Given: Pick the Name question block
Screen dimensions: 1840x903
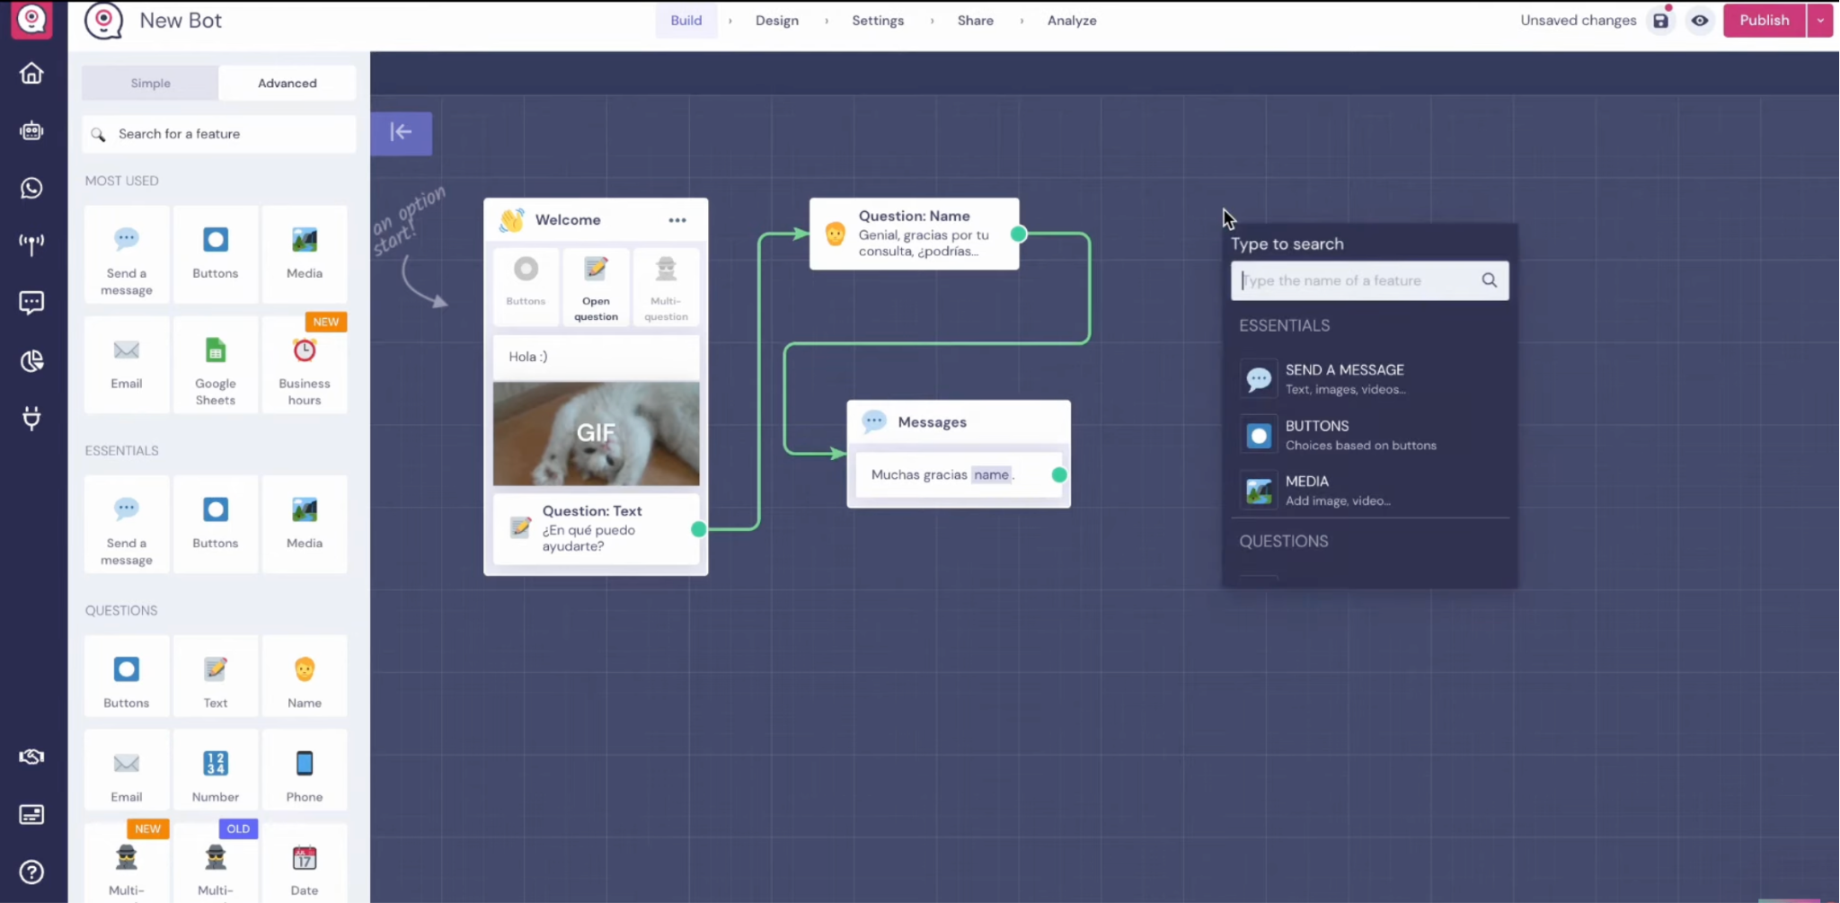Looking at the screenshot, I should click(x=305, y=676).
